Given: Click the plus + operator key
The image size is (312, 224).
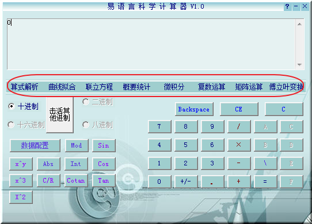Looking at the screenshot, I should click(239, 181).
